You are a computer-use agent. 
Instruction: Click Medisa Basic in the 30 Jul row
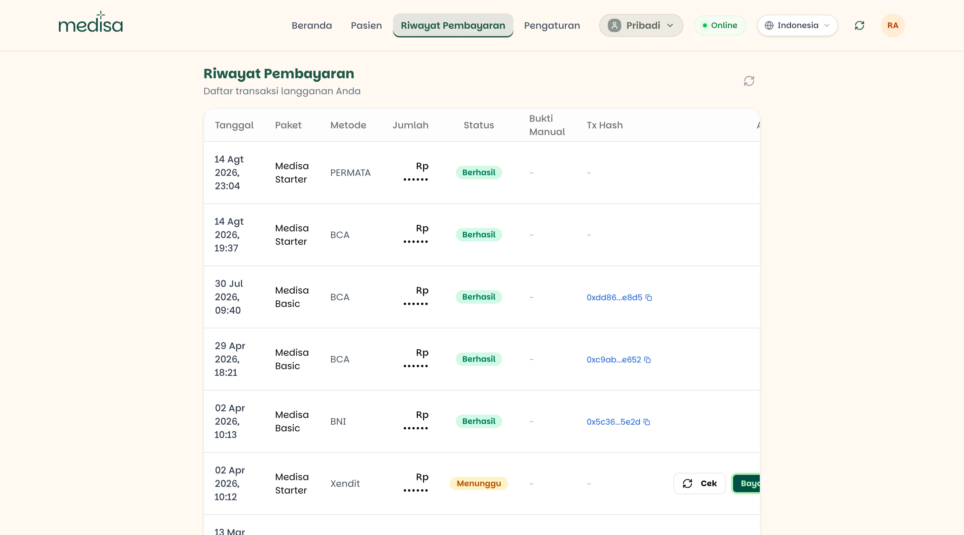pyautogui.click(x=292, y=297)
